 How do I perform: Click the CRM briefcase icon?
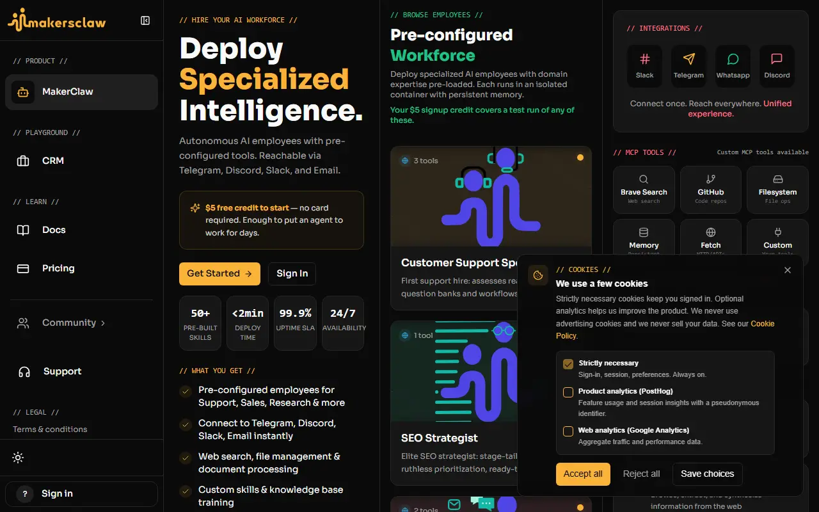(23, 161)
